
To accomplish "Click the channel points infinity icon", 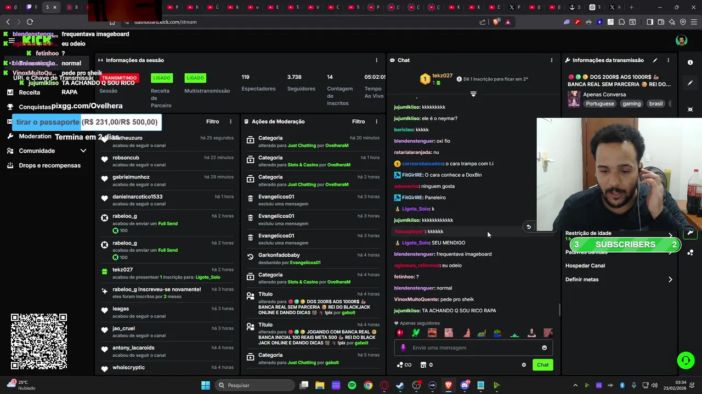I will tap(404, 365).
